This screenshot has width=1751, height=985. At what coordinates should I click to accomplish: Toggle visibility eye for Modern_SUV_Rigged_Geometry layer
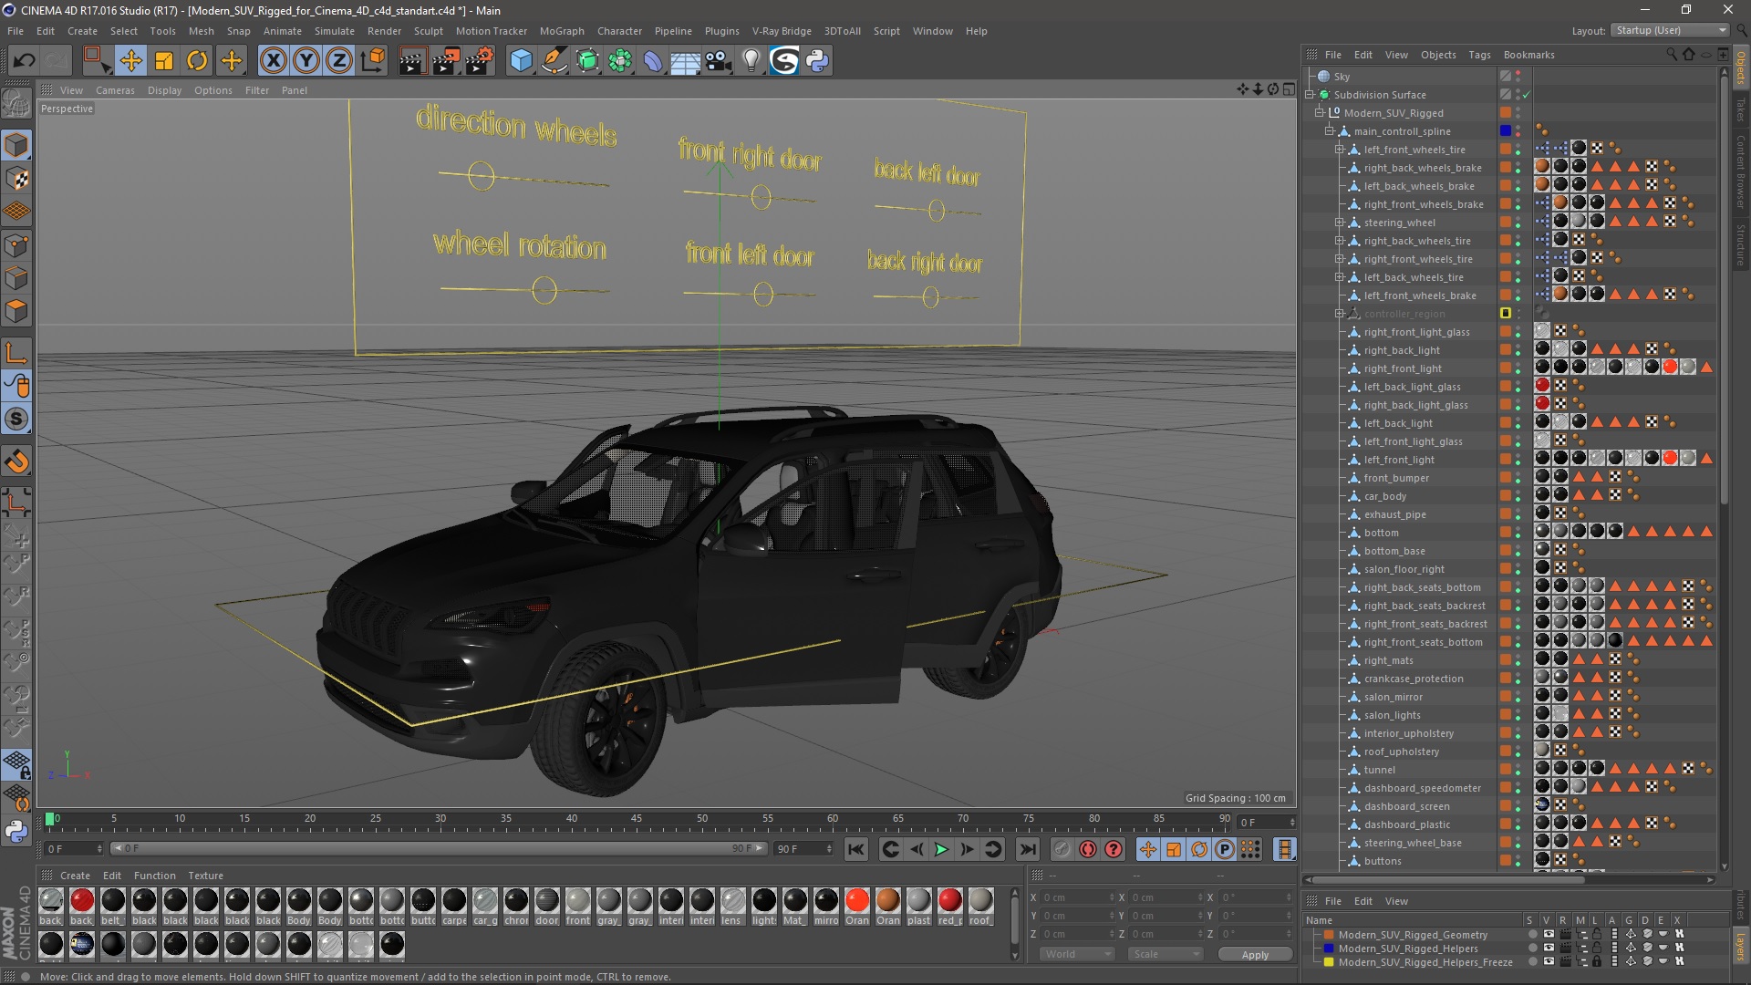click(x=1548, y=934)
